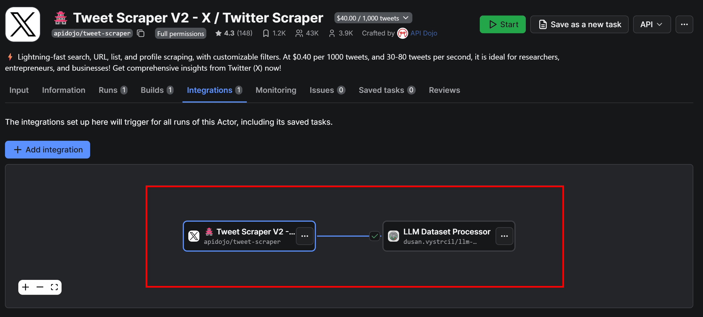
Task: Copy the apidojo/tweet-scraper actor ID
Action: [x=141, y=33]
